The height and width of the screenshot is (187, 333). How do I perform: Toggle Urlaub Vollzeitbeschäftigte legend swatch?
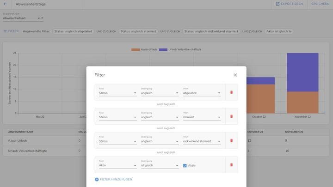(163, 49)
